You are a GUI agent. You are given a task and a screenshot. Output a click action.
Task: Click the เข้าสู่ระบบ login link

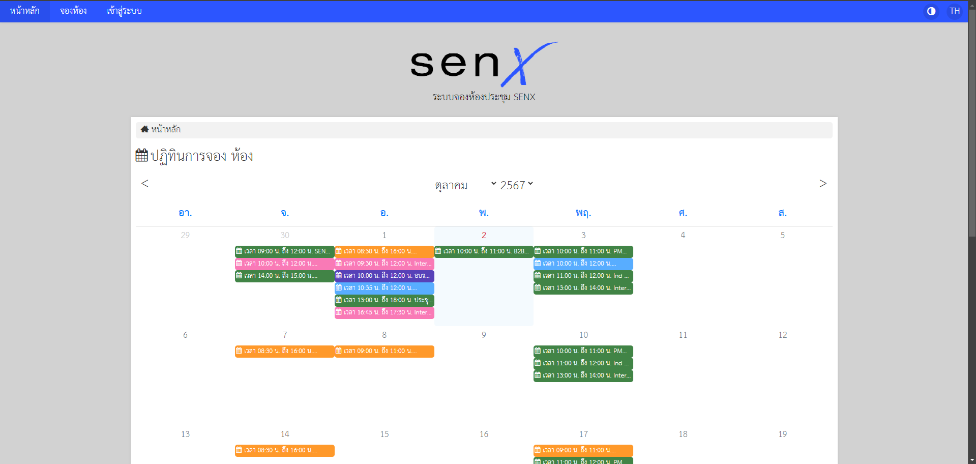(124, 11)
